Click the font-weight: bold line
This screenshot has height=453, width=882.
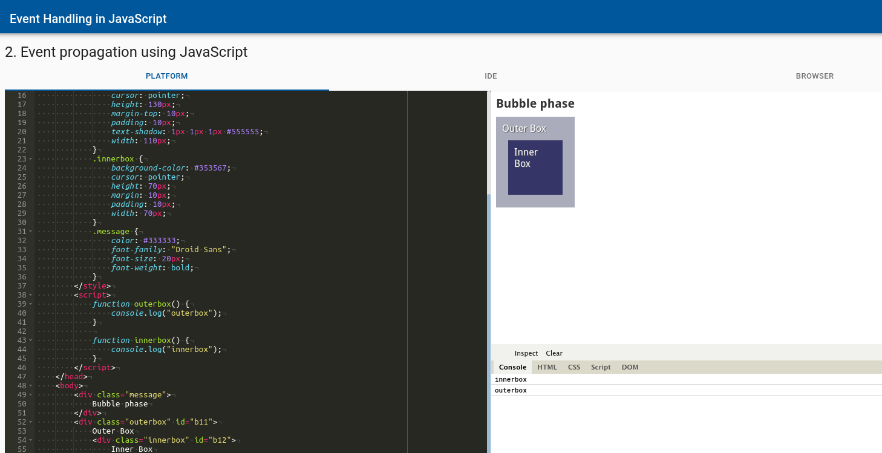152,268
